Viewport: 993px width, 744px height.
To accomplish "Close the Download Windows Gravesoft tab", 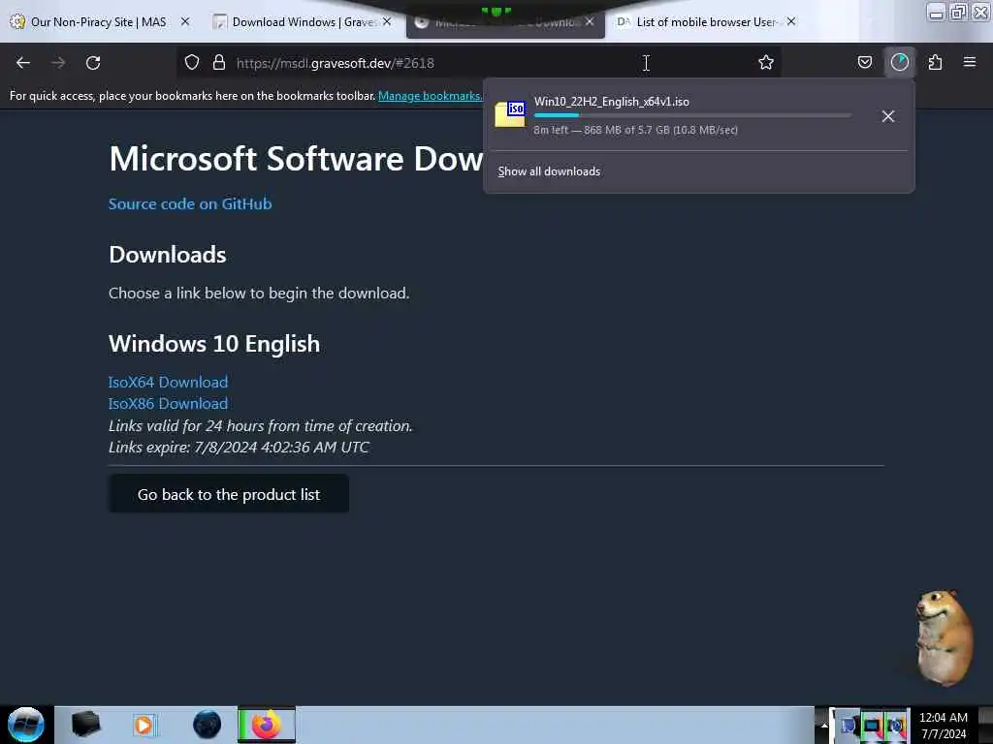I will (x=387, y=21).
